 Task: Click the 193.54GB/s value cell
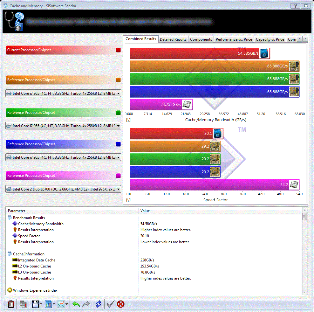pyautogui.click(x=150, y=266)
